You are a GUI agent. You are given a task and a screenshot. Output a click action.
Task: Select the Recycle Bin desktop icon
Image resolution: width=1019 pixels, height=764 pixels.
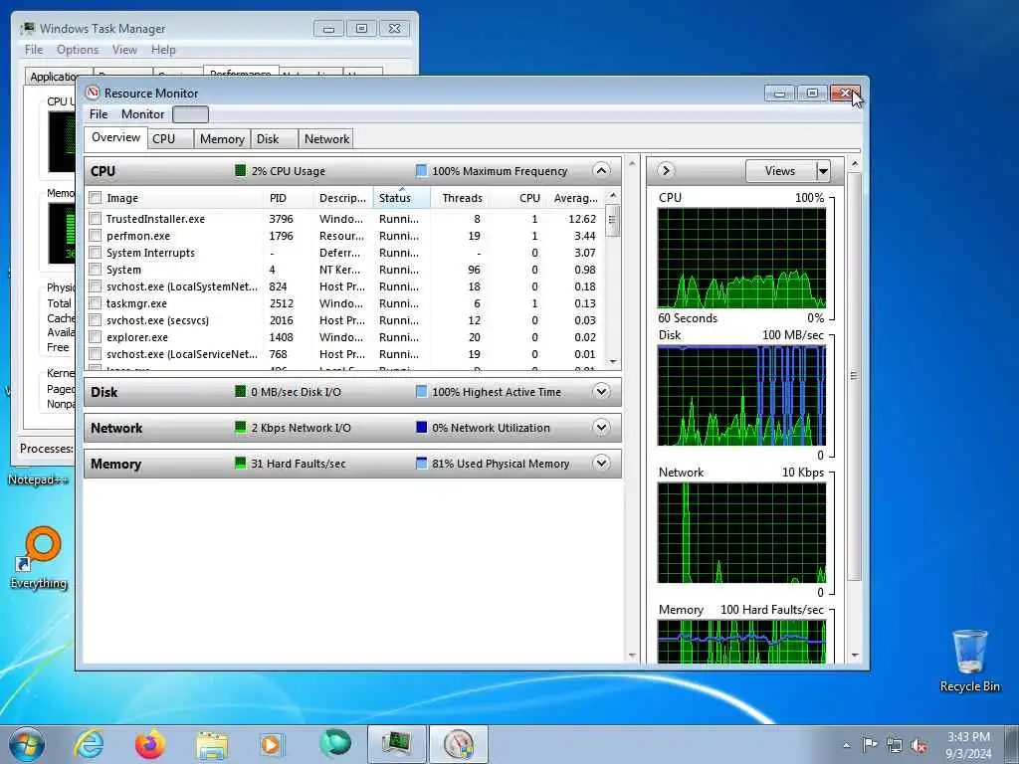click(969, 660)
